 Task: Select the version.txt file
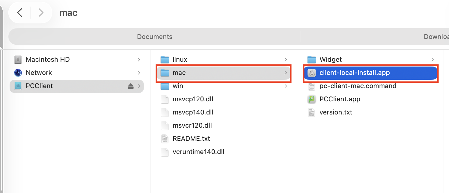click(336, 112)
